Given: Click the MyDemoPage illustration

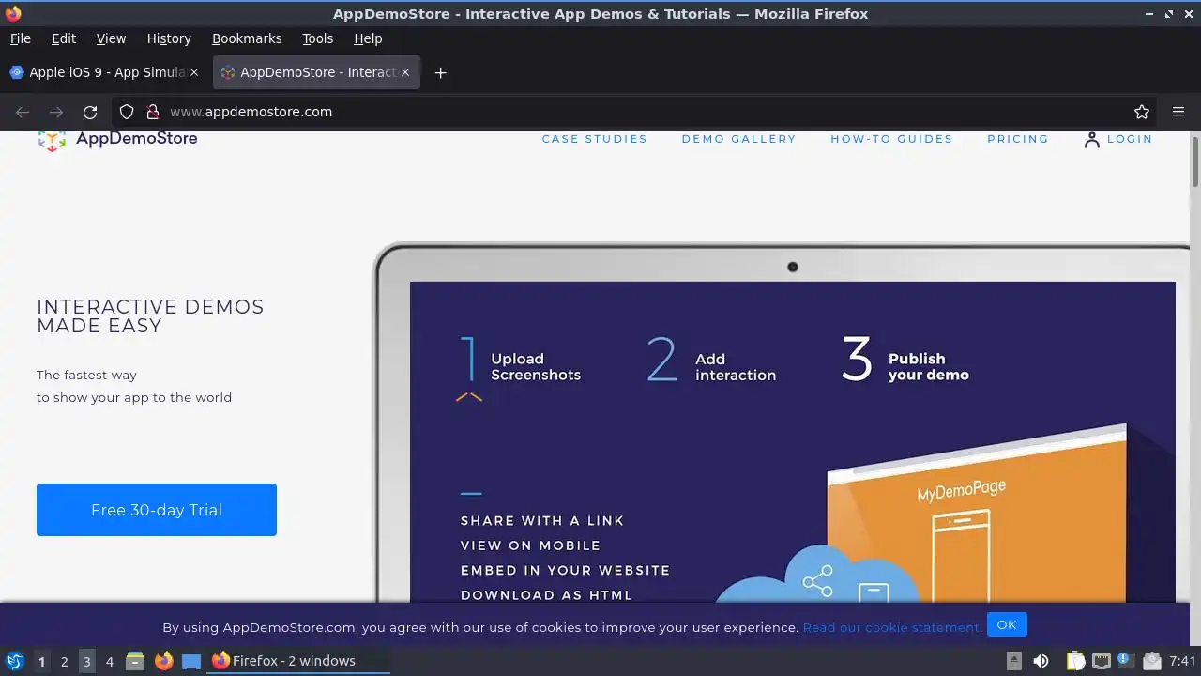Looking at the screenshot, I should [x=977, y=513].
